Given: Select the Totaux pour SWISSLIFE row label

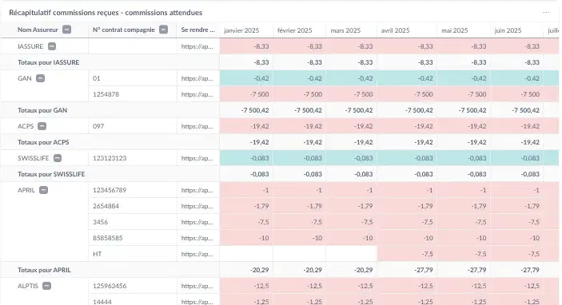Looking at the screenshot, I should (x=51, y=174).
